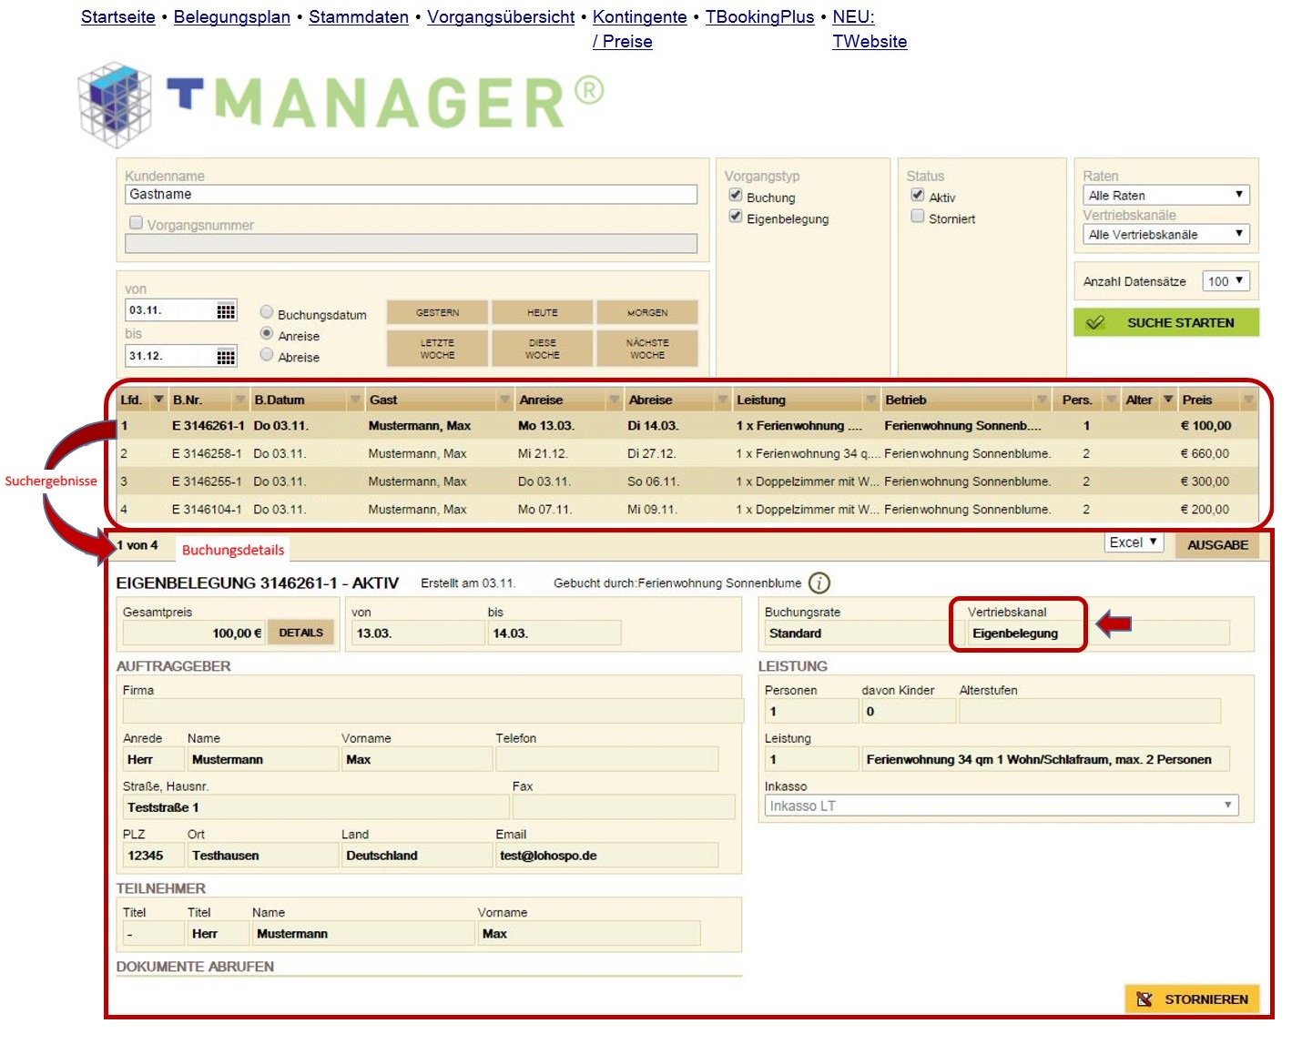Click the NÄCHSTE WOCHE button
The width and height of the screenshot is (1302, 1054).
tap(647, 349)
